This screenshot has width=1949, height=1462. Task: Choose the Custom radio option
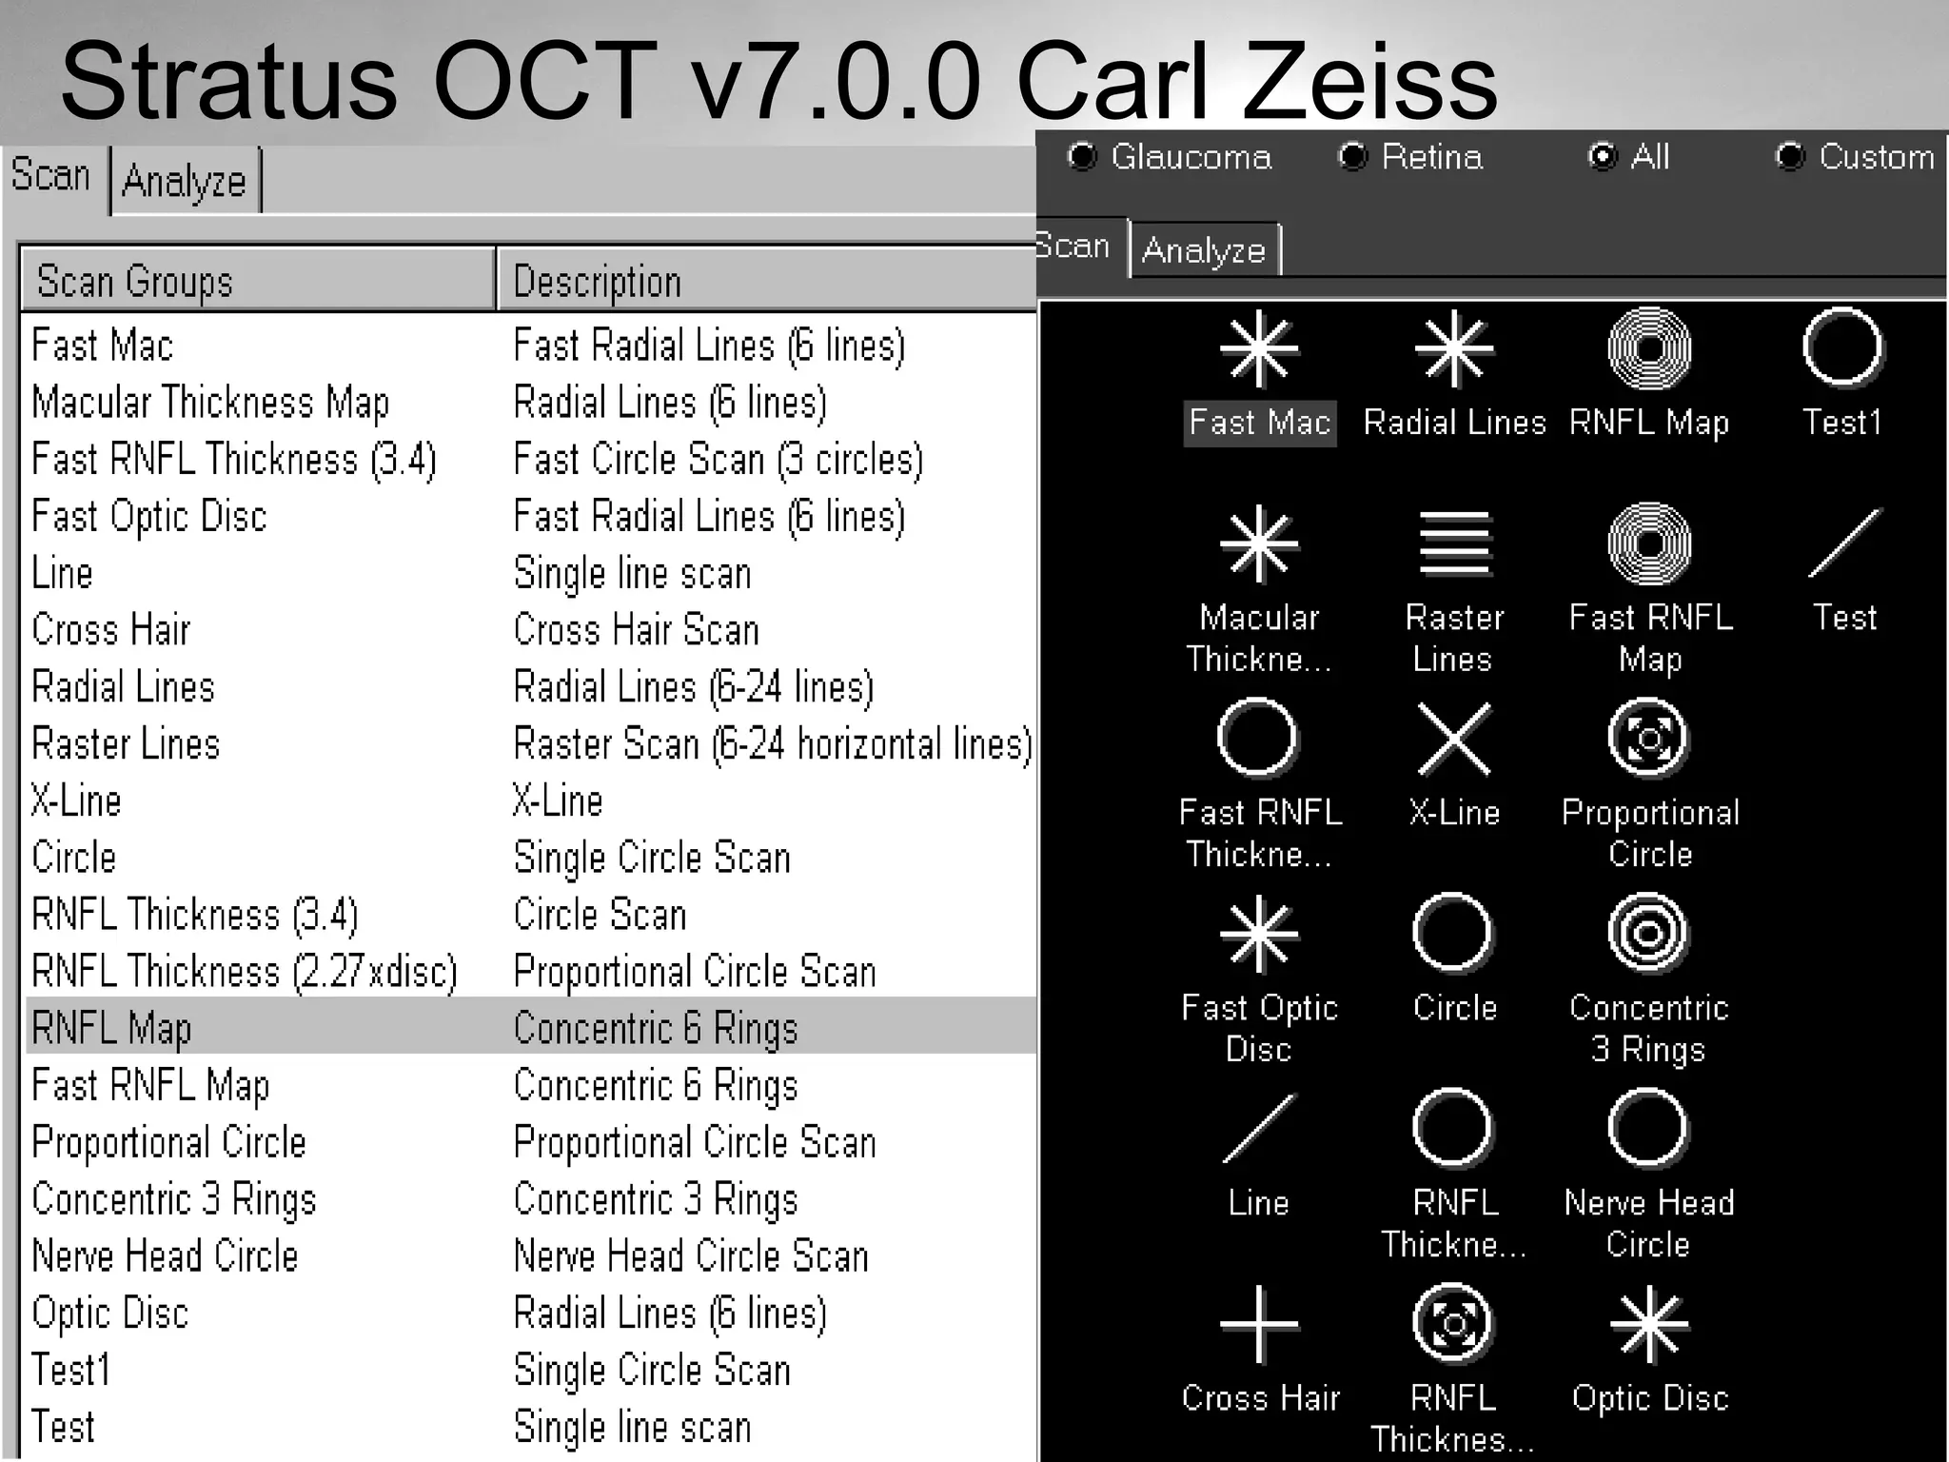point(1790,156)
